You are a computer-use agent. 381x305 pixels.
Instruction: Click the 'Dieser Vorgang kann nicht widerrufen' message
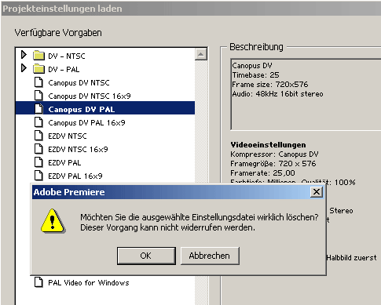167,227
